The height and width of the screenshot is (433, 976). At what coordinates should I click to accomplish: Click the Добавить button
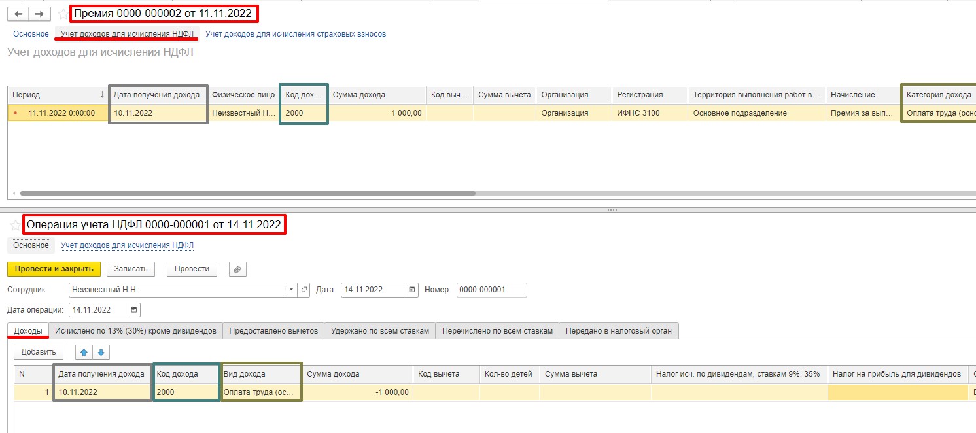tap(39, 352)
